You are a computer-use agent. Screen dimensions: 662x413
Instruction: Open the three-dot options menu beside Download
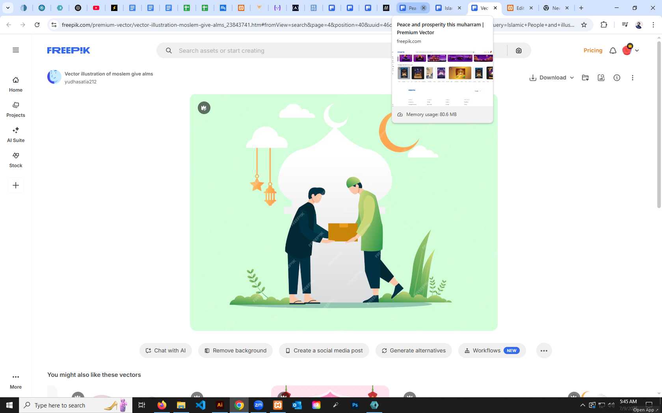tap(632, 77)
